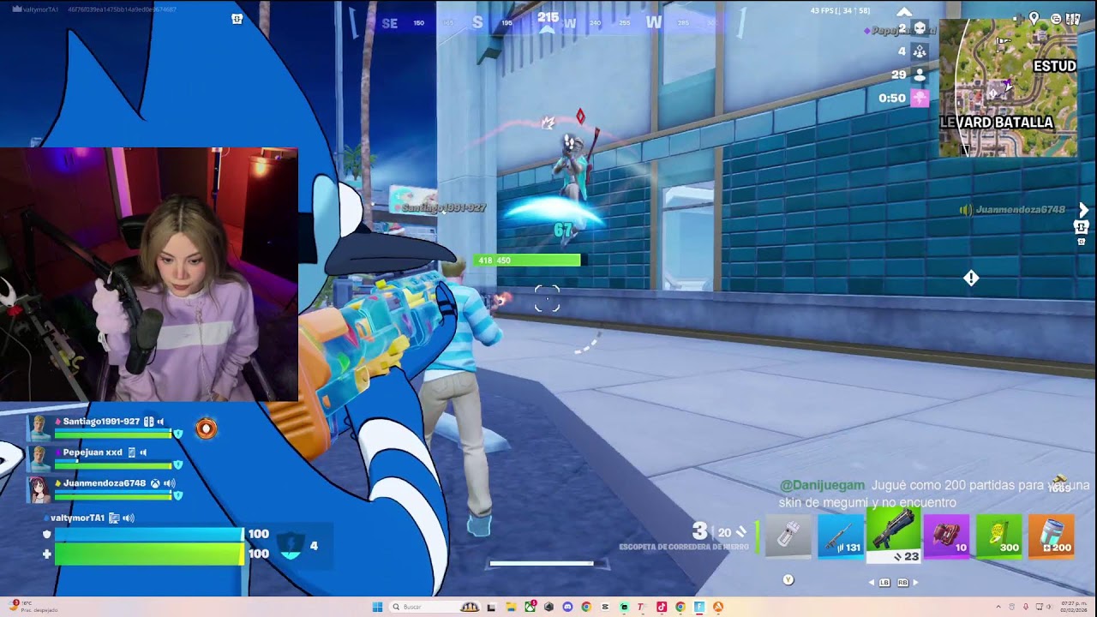Click the Y controller button prompt

point(788,580)
